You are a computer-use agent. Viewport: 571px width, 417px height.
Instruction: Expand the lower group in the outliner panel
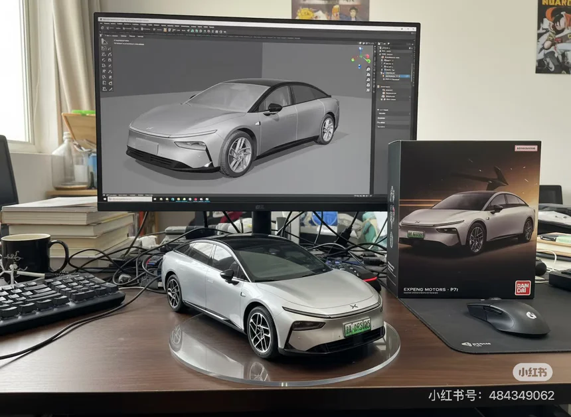(x=379, y=87)
